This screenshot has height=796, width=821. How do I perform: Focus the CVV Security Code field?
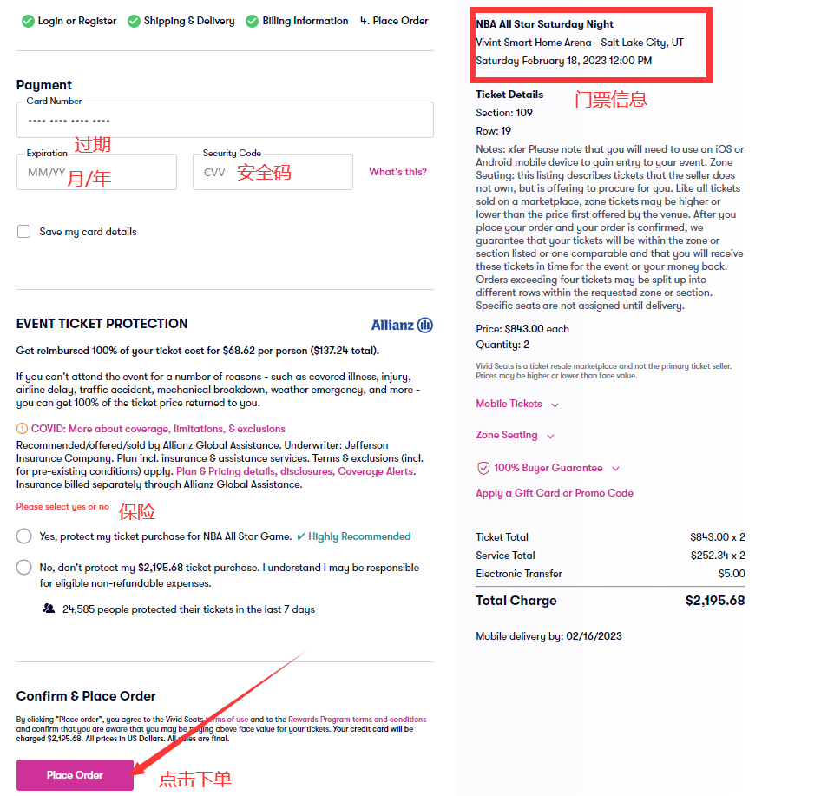pyautogui.click(x=273, y=172)
